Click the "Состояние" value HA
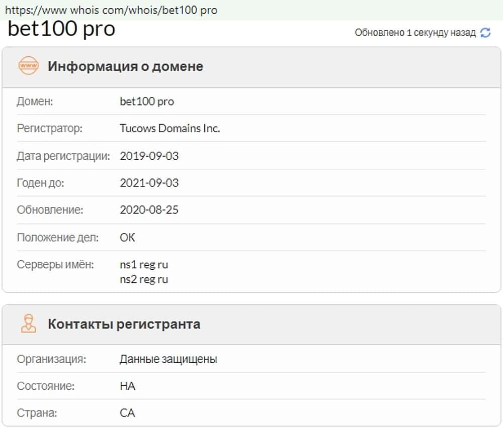The height and width of the screenshot is (429, 503). (x=127, y=386)
